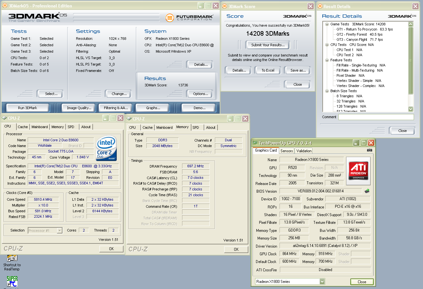
Task: Collapse the Feature Tests tree node
Action: click(327, 60)
